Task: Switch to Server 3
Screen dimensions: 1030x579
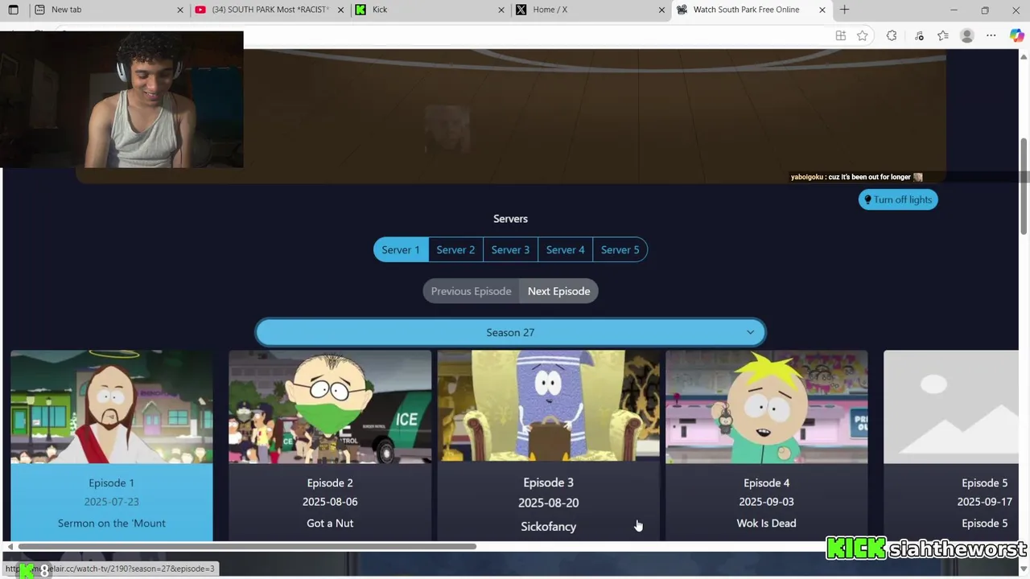Action: [x=510, y=249]
